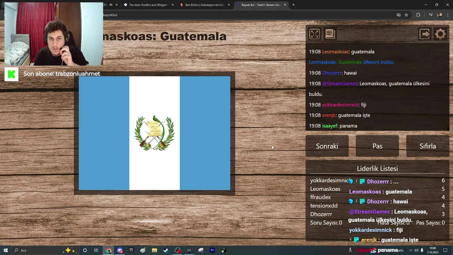453x255 pixels.
Task: Click chat username Dhozerrr in game chat
Action: 332,73
